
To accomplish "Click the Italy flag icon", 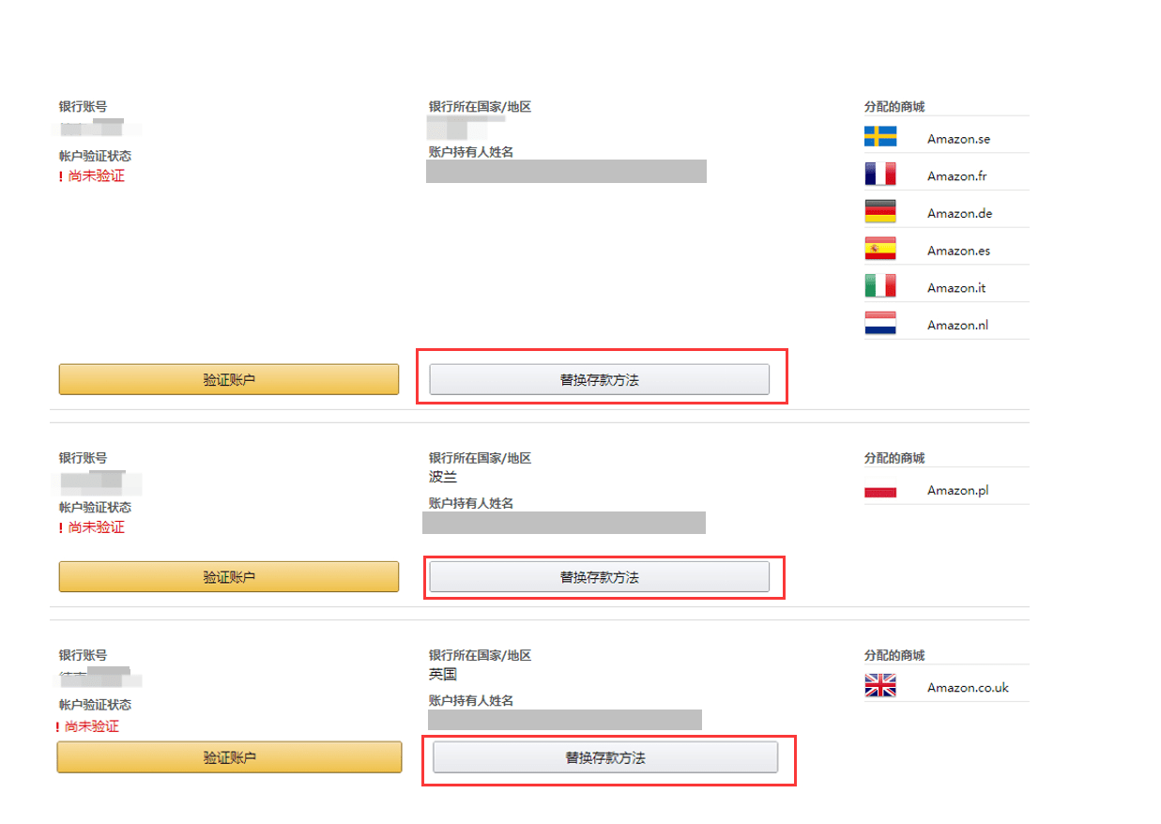I will click(x=879, y=286).
